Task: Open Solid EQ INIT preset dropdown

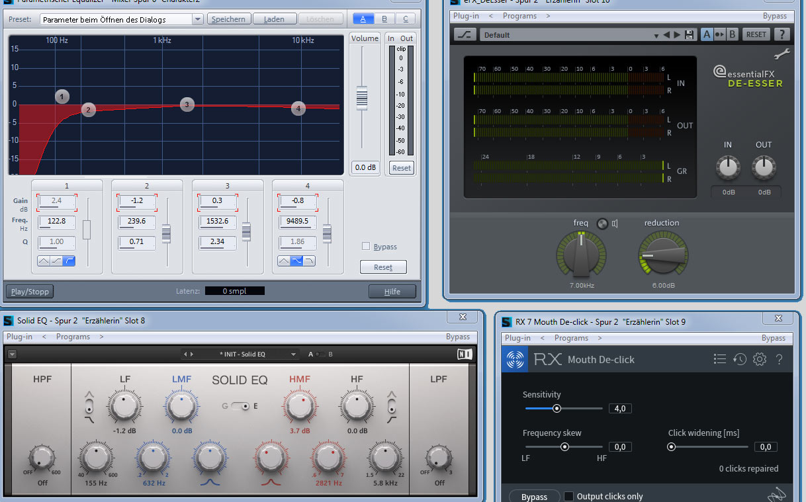Action: click(294, 355)
